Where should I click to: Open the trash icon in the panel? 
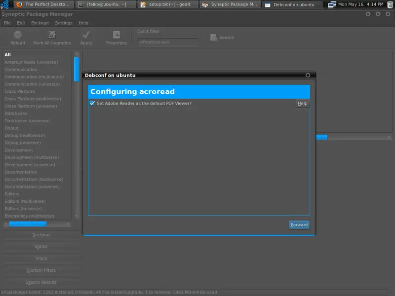click(x=390, y=4)
